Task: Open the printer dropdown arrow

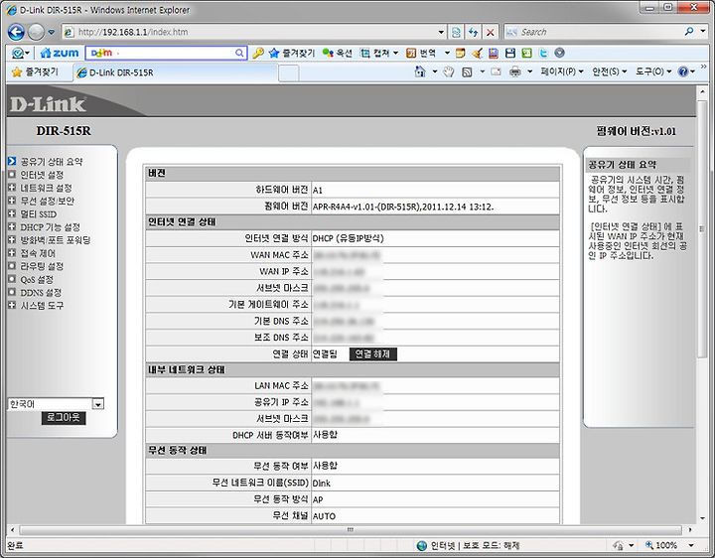Action: point(530,71)
